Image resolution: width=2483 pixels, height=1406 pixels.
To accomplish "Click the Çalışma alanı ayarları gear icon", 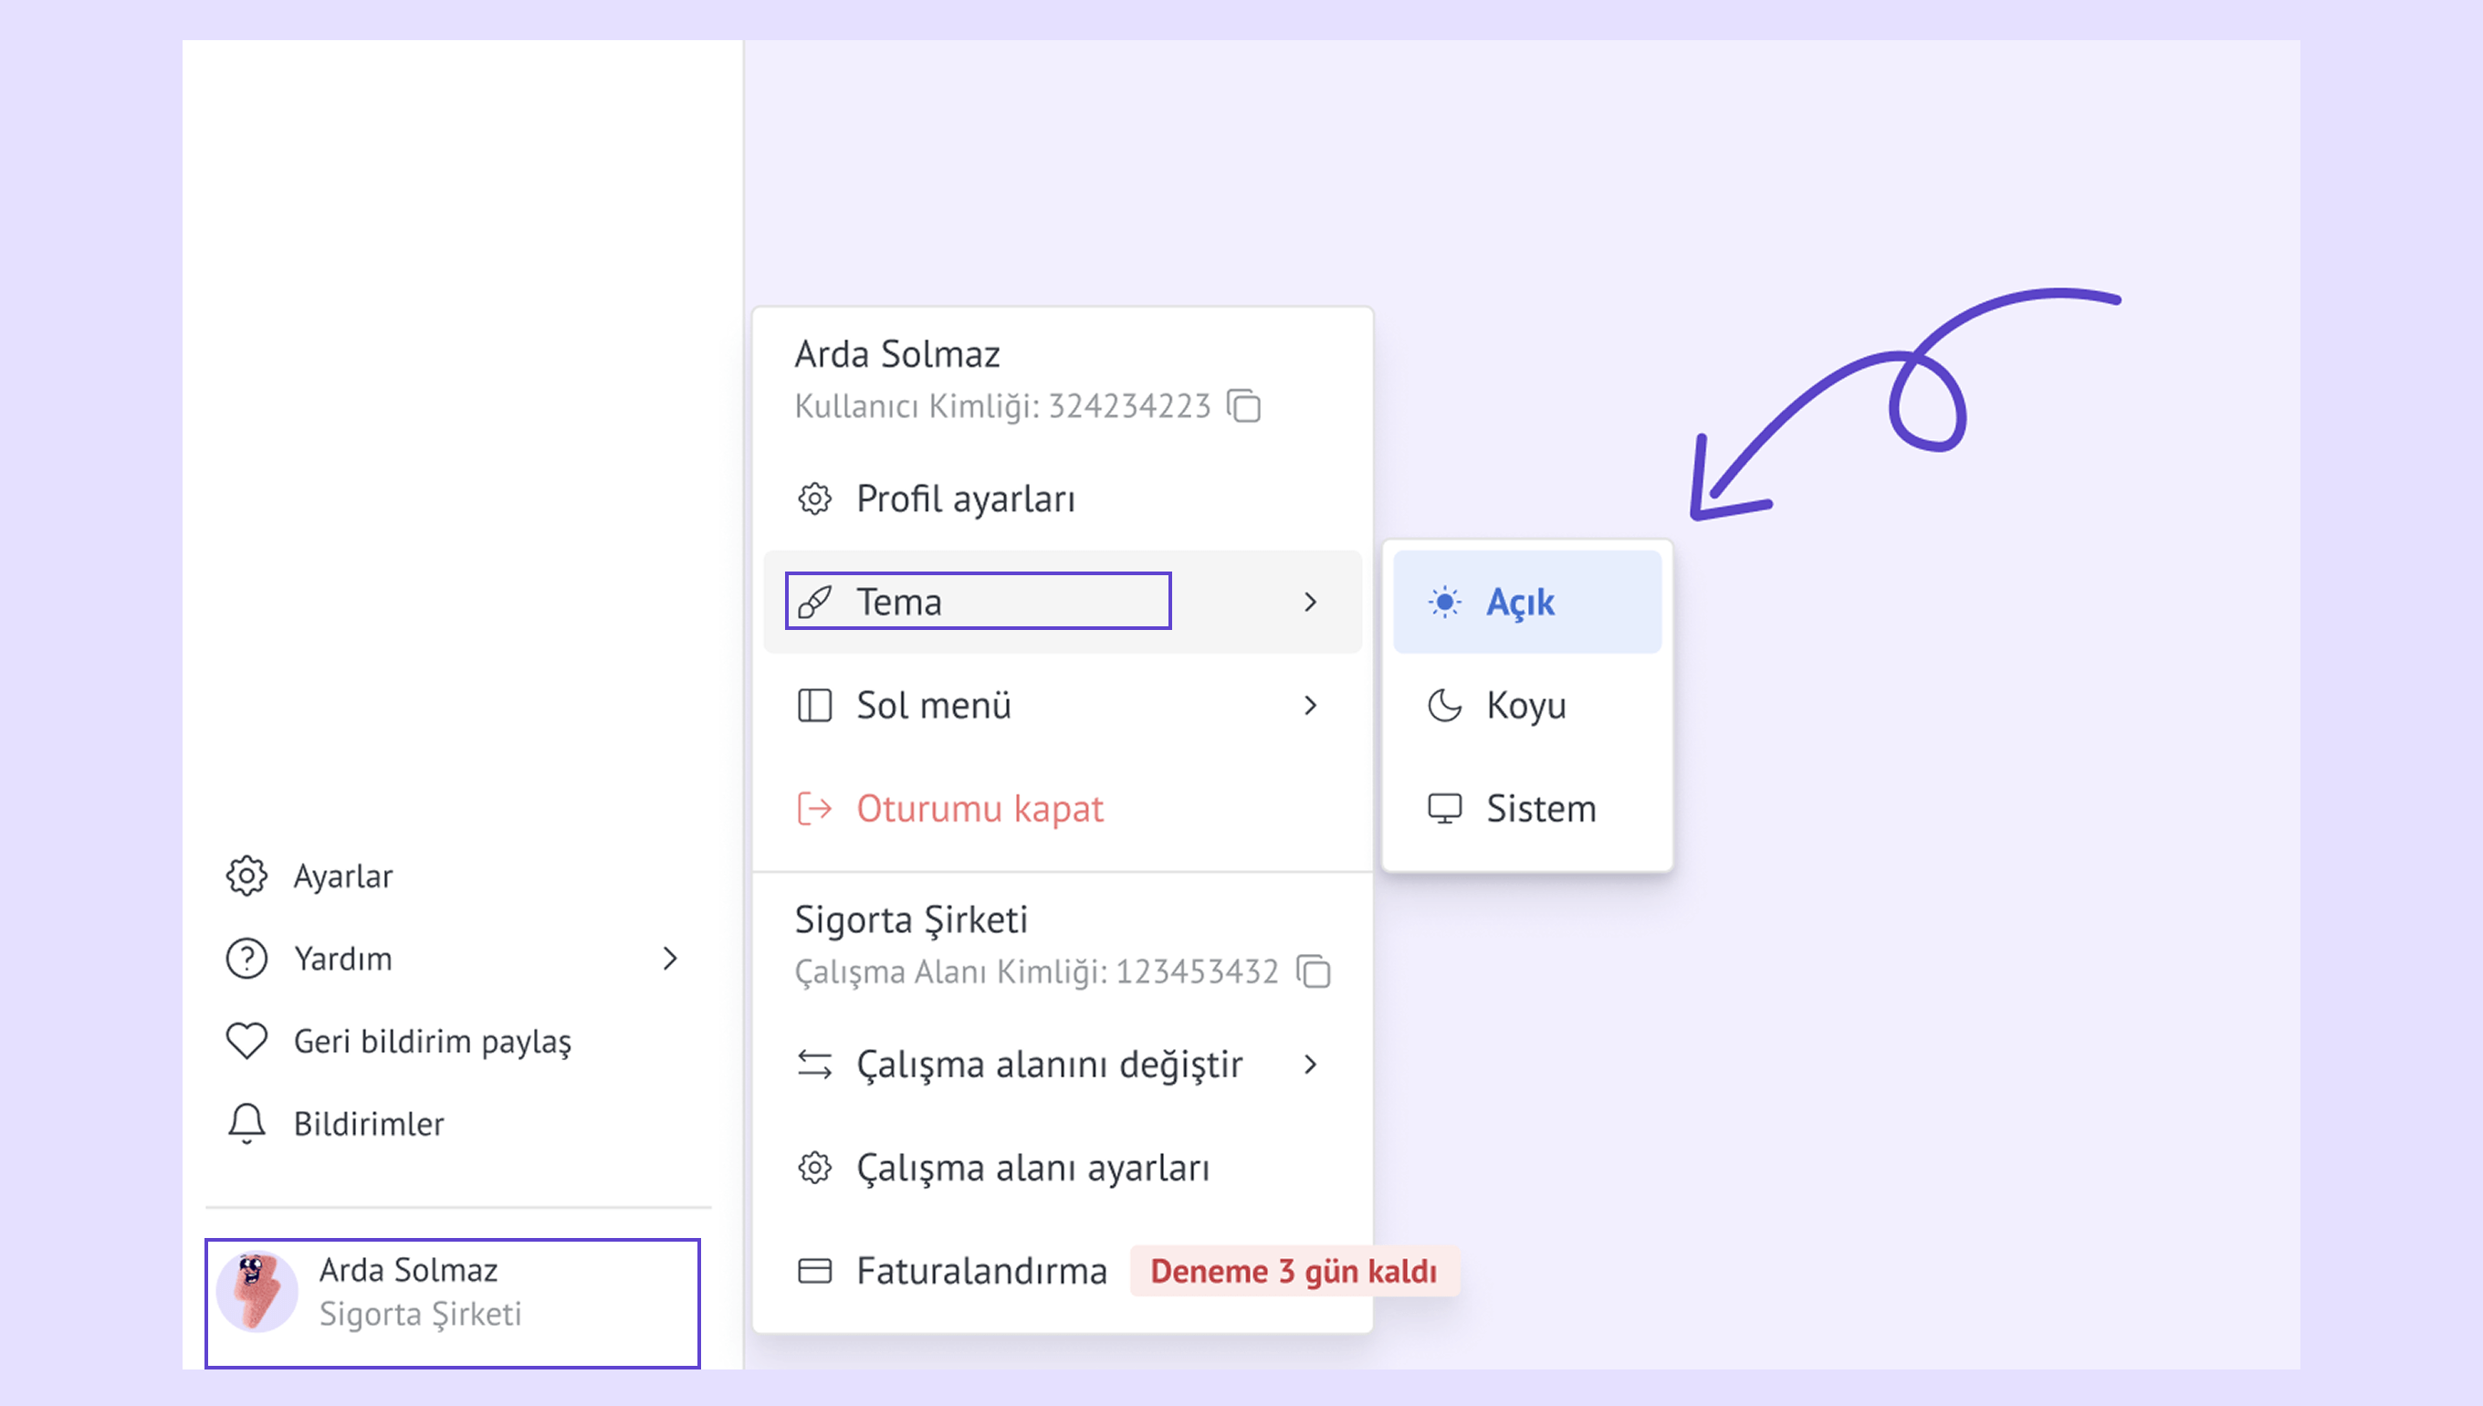I will (814, 1168).
